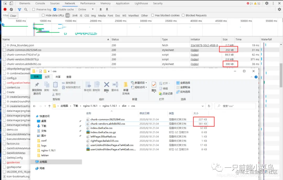283x180 pixels.
Task: Toggle the device toolbar icon
Action: click(11, 3)
